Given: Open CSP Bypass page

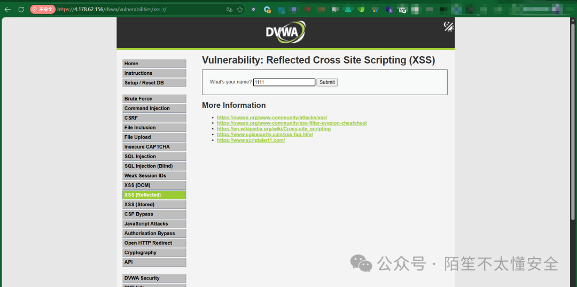Looking at the screenshot, I should coord(154,214).
